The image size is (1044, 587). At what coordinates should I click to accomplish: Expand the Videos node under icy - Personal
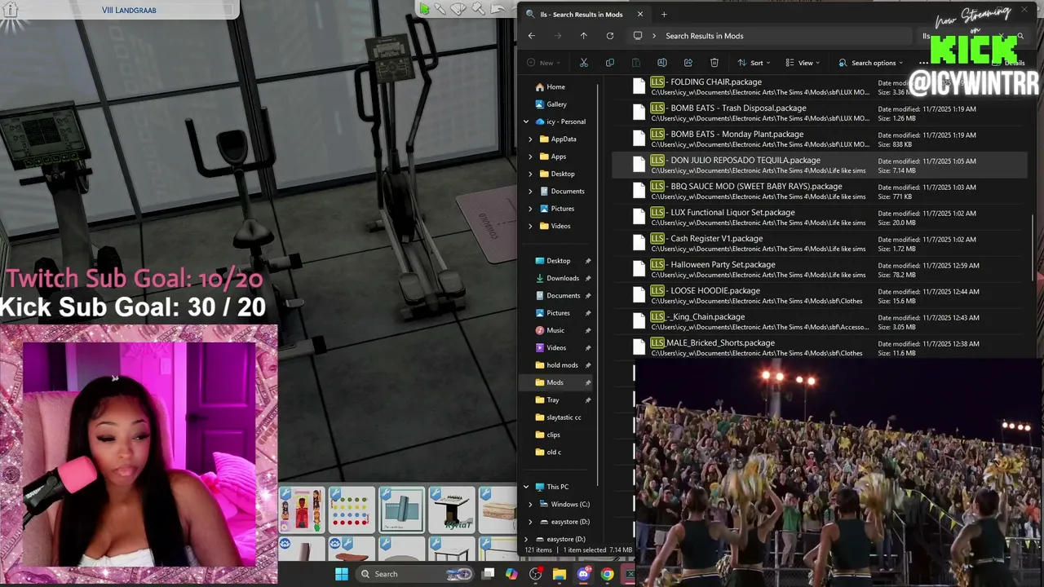(531, 226)
